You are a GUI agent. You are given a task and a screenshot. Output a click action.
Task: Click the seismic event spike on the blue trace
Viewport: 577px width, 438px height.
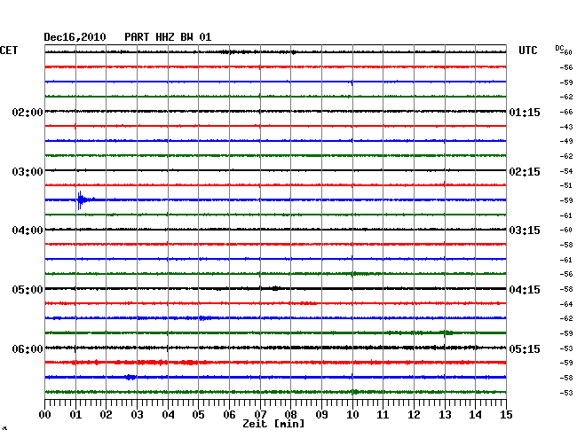pyautogui.click(x=80, y=199)
